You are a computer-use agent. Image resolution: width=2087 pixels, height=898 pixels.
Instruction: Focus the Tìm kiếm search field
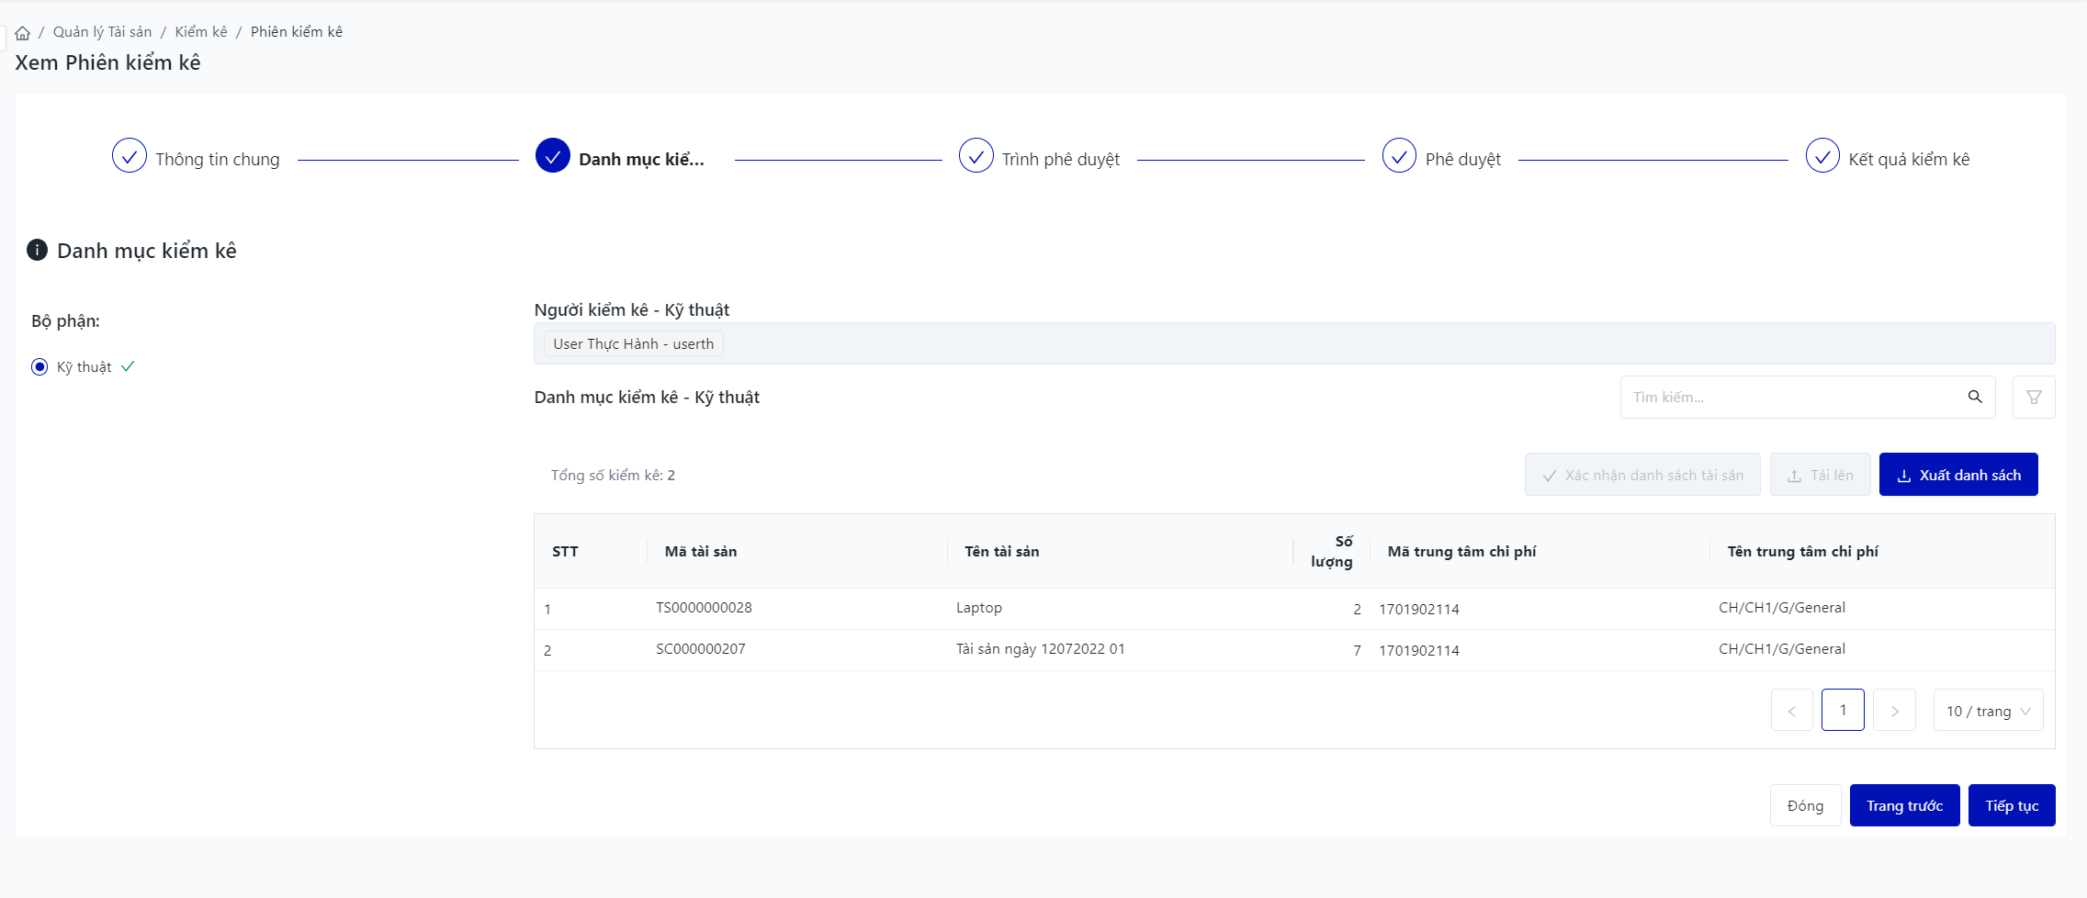(1791, 397)
